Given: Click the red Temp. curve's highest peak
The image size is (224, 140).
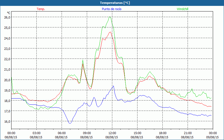Looking at the screenshot, I should [x=110, y=32].
